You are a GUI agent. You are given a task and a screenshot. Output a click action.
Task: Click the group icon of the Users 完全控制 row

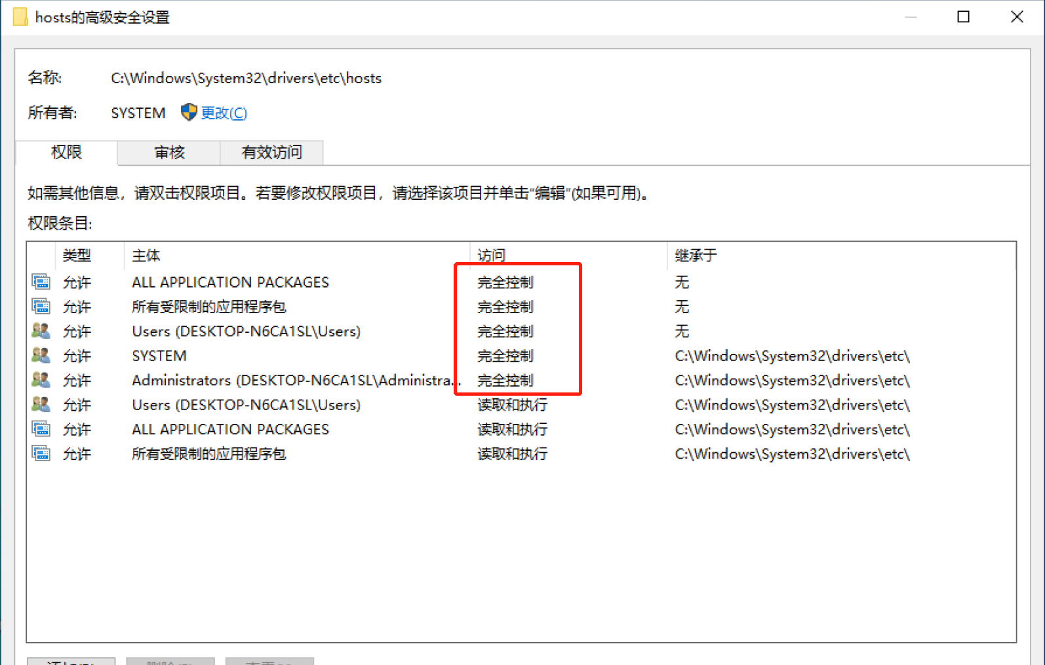[41, 331]
